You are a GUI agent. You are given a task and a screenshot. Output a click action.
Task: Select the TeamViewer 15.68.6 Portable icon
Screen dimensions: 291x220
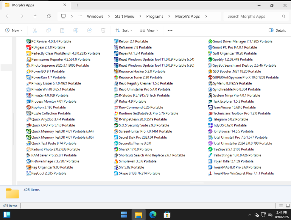[x=210, y=107]
